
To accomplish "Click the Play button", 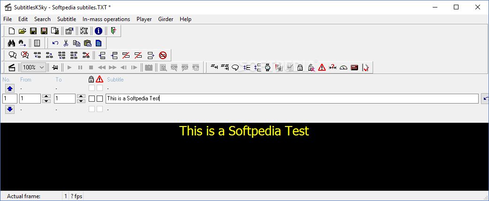I will coord(69,67).
